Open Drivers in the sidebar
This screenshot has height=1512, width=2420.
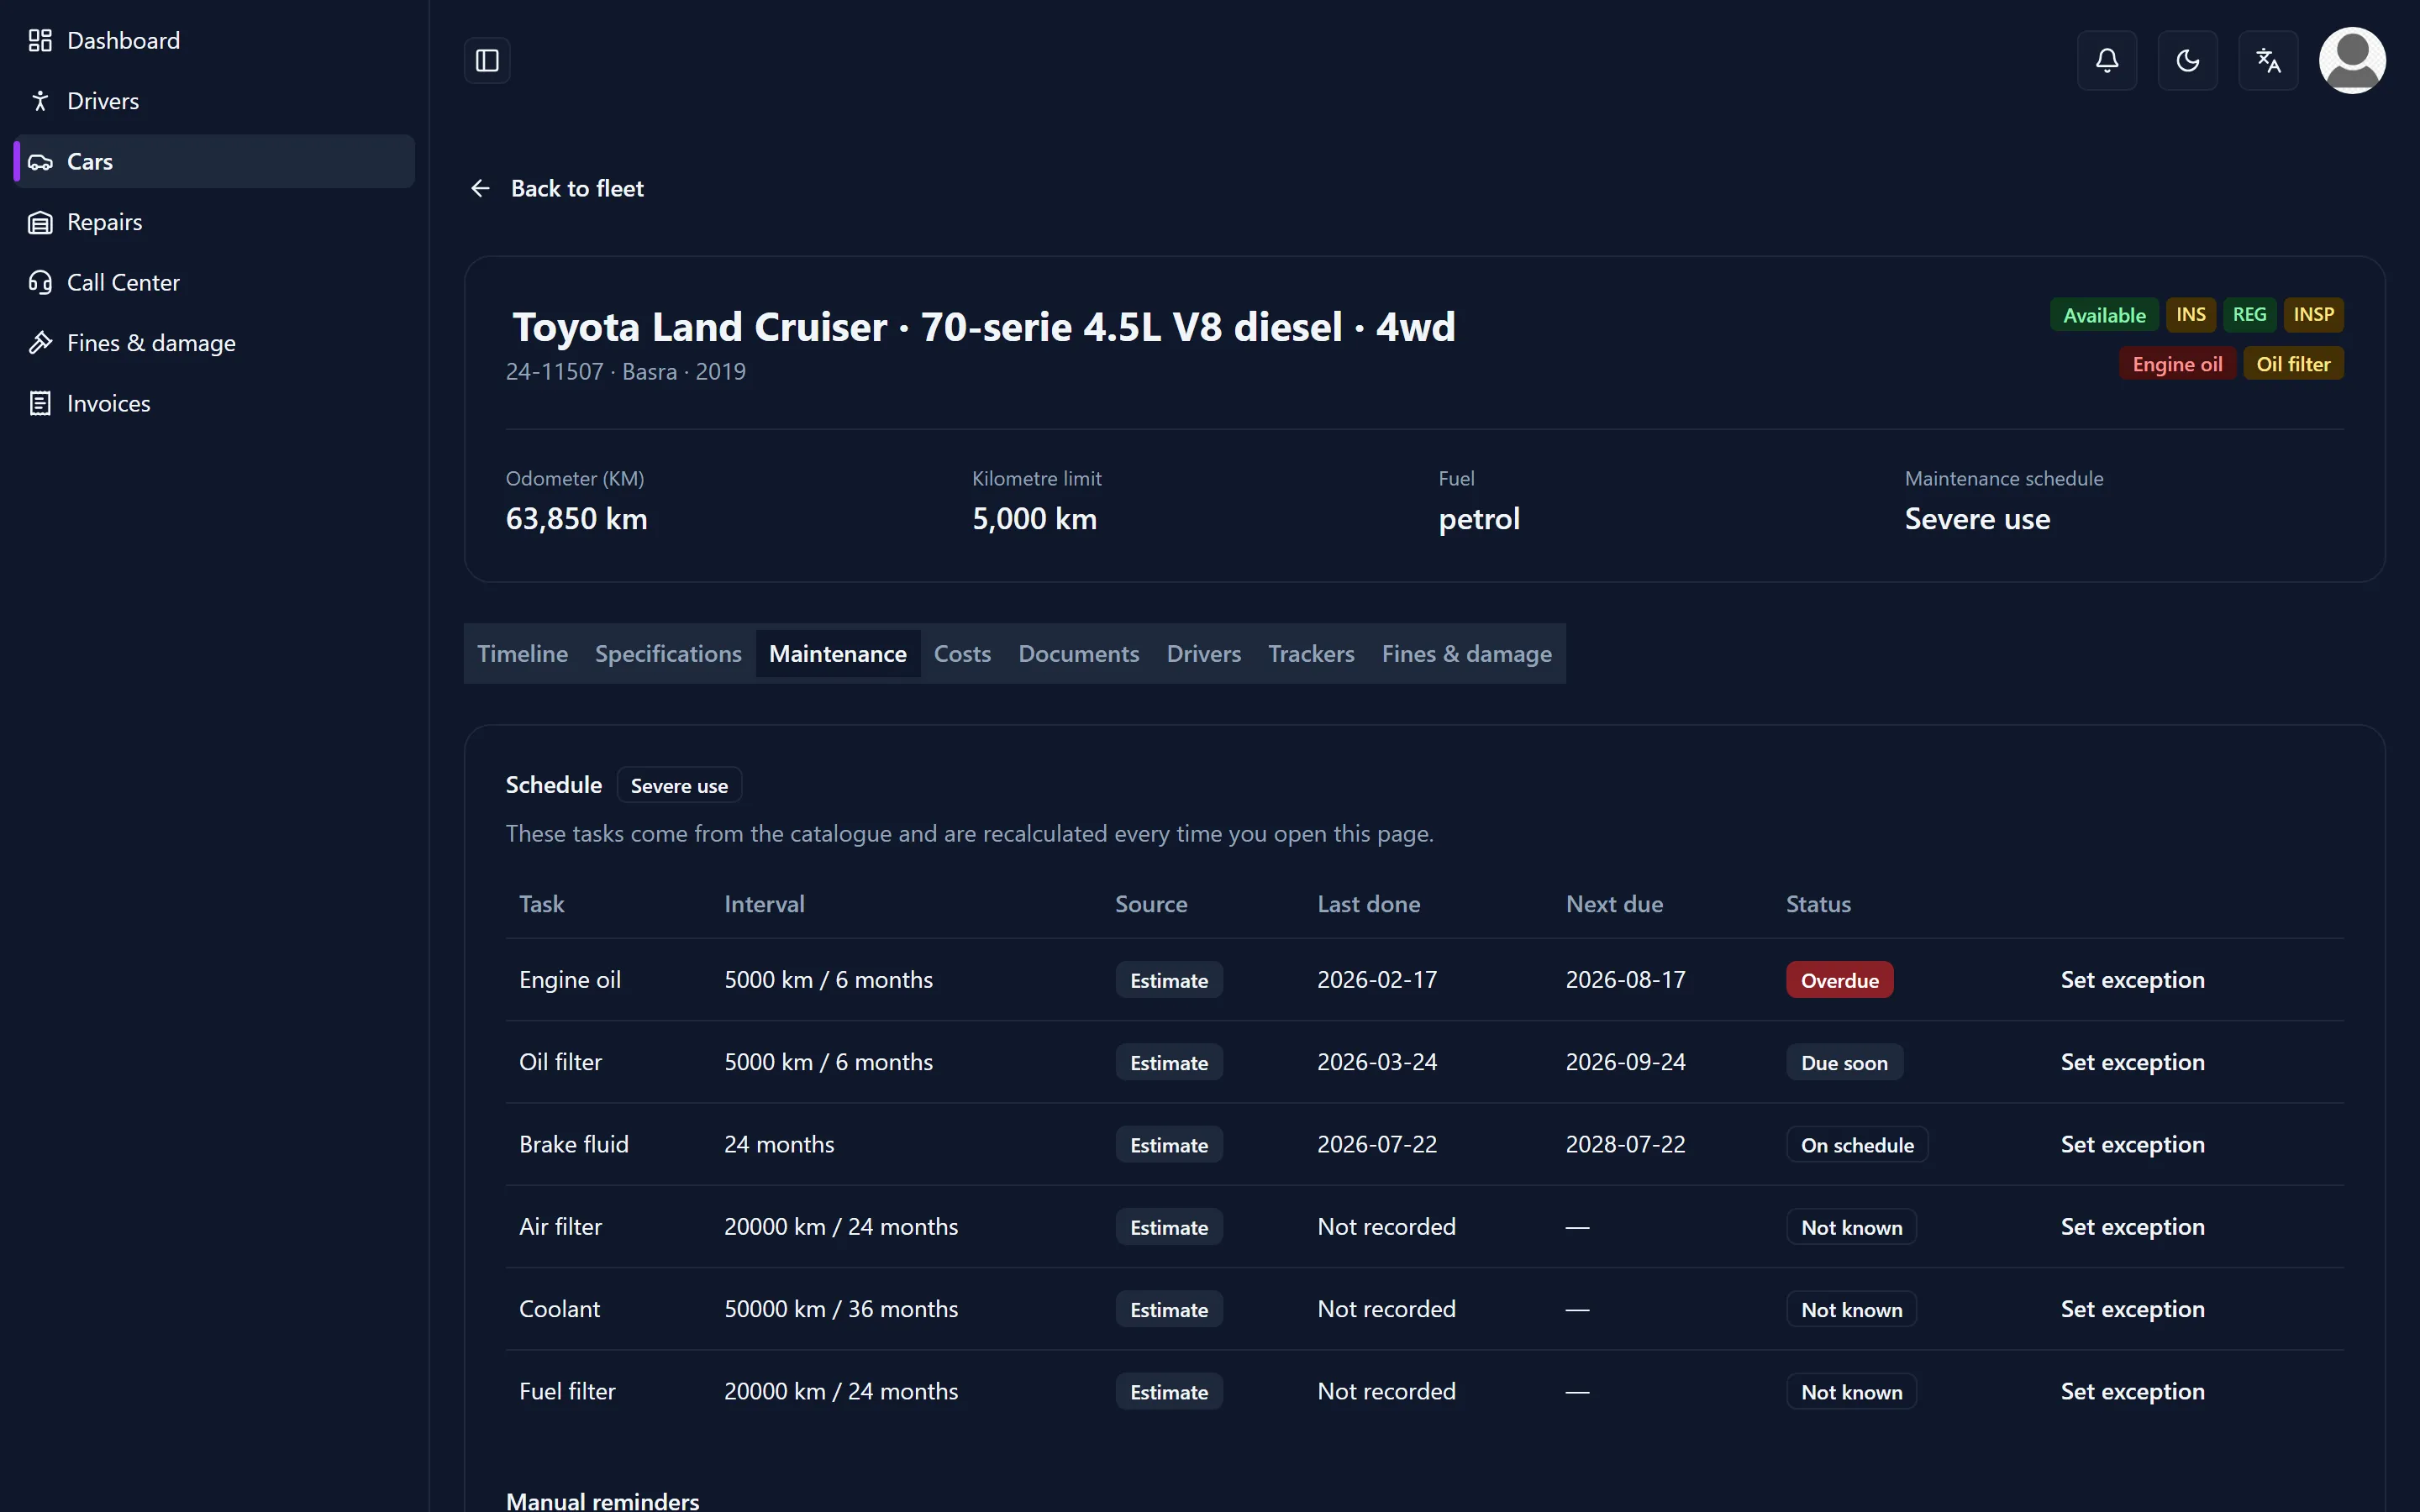point(103,101)
